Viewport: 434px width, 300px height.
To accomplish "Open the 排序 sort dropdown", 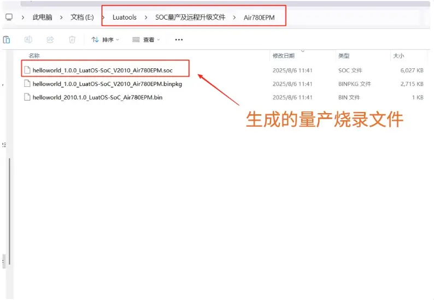I will click(x=105, y=39).
